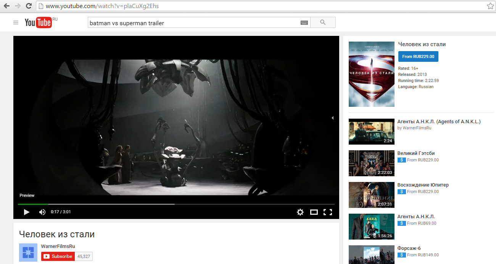This screenshot has width=496, height=264.
Task: Open the Agents of A.N.K.L. 2:24 thumbnail
Action: [372, 132]
